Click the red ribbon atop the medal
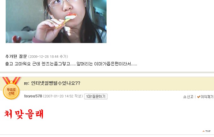Screen dimensions: 214x137 pyautogui.click(x=11, y=80)
